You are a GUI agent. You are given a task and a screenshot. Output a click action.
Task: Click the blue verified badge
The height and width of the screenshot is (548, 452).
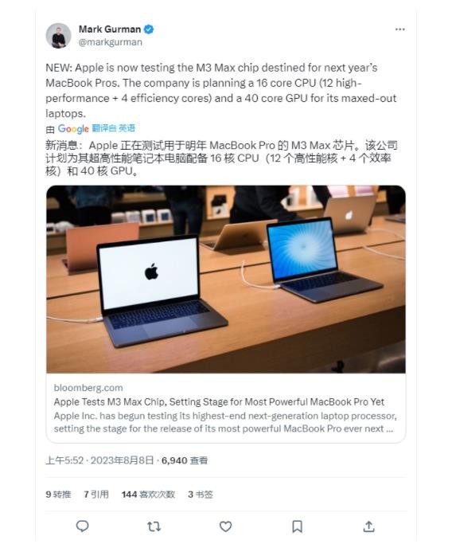pos(149,29)
